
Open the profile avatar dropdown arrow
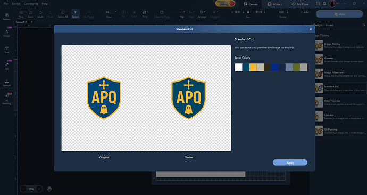click(338, 4)
